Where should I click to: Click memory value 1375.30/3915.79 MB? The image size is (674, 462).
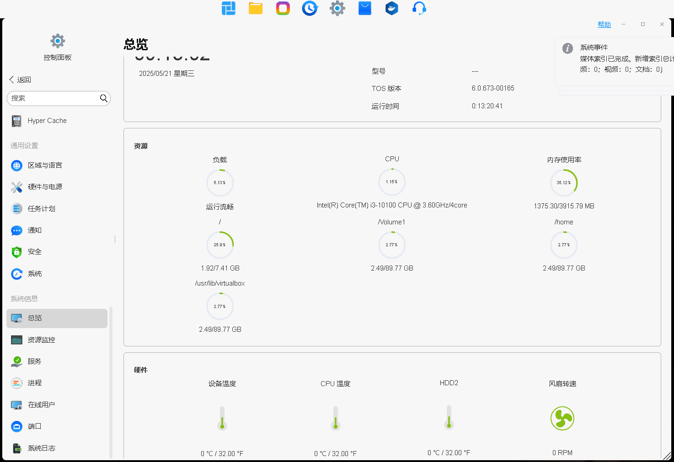[564, 206]
